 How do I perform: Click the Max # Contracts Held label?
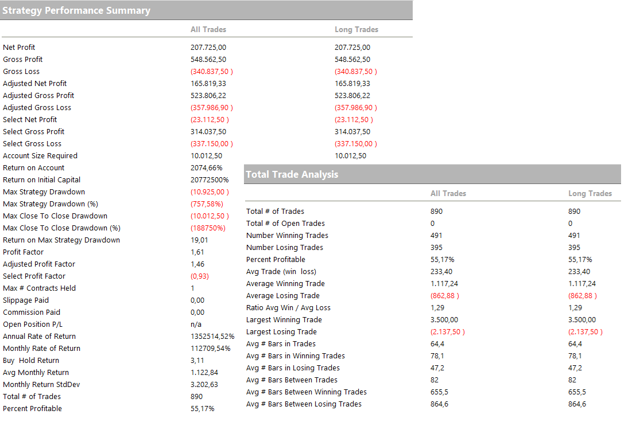[39, 288]
